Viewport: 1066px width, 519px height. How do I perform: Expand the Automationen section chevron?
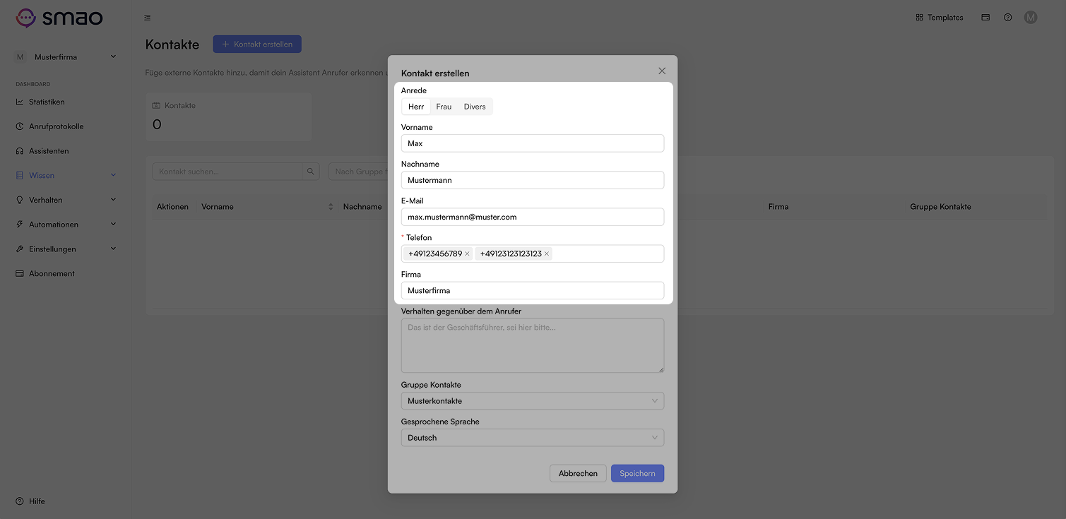click(x=113, y=225)
